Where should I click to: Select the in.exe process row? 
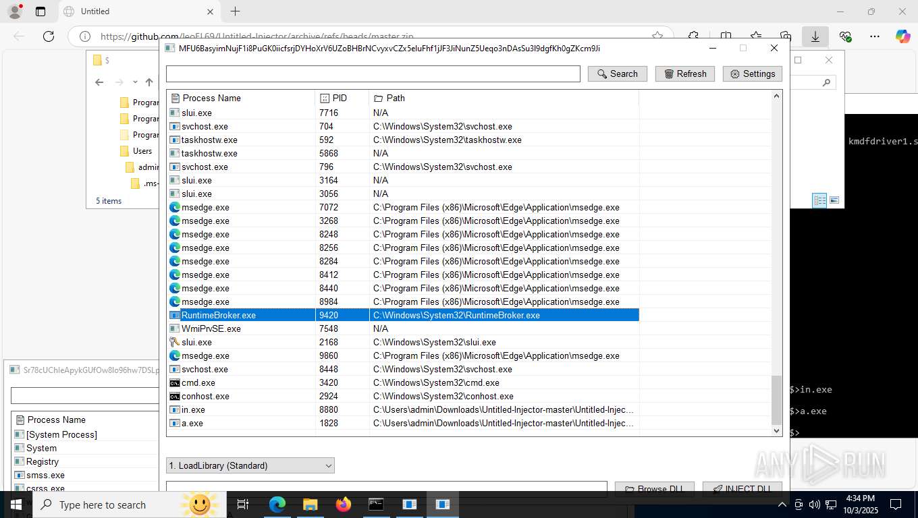(403, 409)
